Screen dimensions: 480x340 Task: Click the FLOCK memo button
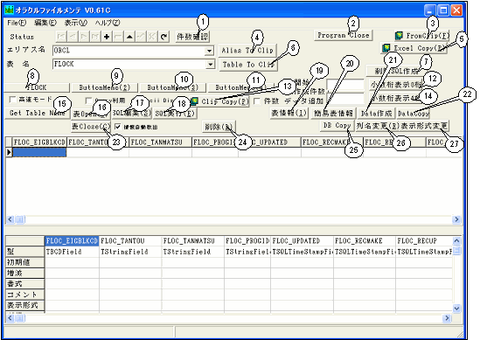pyautogui.click(x=37, y=87)
